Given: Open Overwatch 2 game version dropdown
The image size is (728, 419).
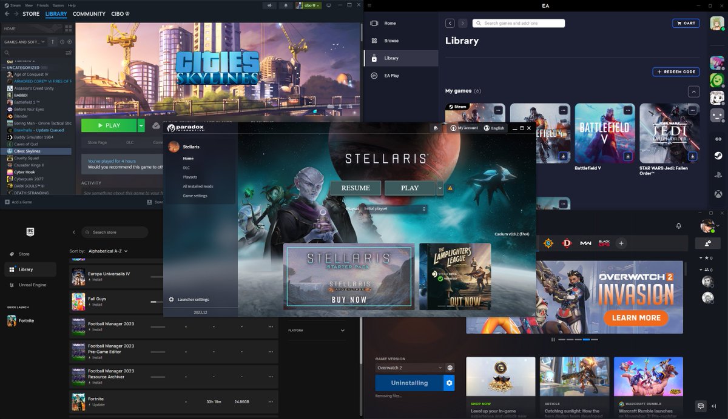Looking at the screenshot, I should click(409, 368).
